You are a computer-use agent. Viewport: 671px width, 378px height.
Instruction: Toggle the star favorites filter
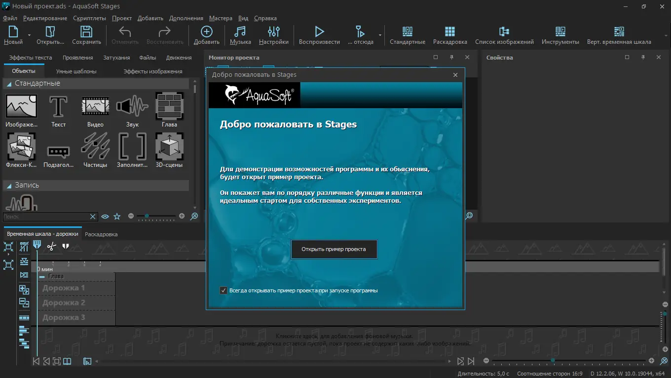pos(117,216)
